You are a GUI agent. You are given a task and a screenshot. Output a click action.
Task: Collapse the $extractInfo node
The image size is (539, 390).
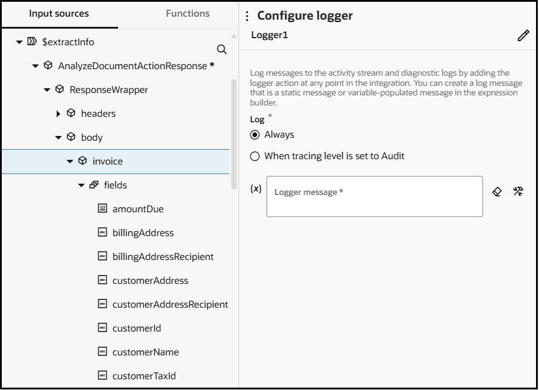point(19,42)
